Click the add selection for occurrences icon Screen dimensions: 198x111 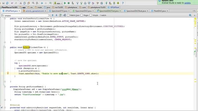point(64,15)
